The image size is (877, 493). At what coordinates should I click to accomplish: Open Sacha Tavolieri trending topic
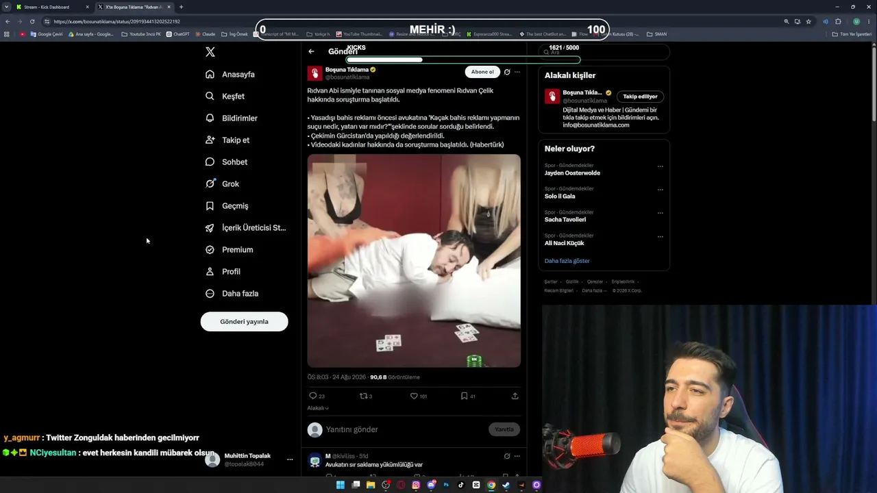tap(565, 220)
